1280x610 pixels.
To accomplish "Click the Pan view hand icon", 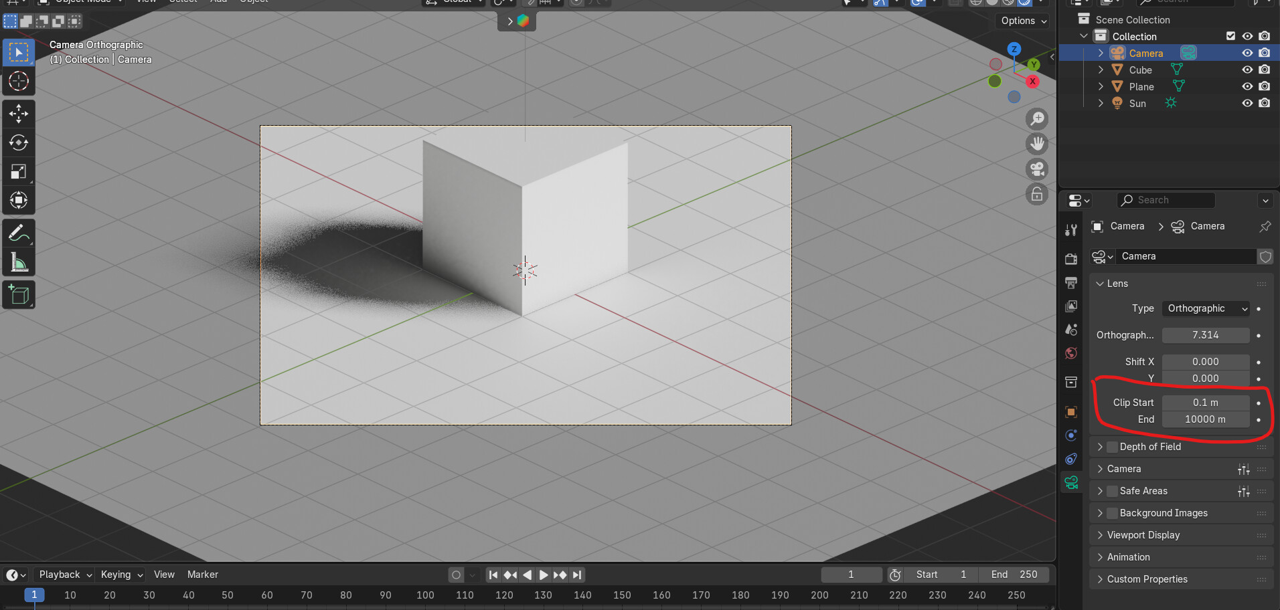I will 1037,144.
